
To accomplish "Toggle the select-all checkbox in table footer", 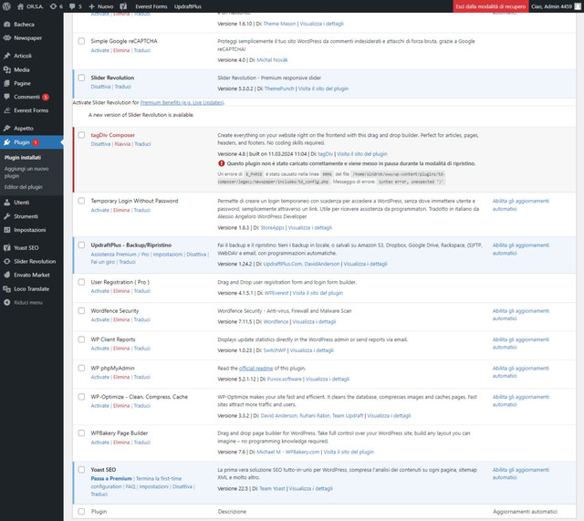I will pos(81,511).
